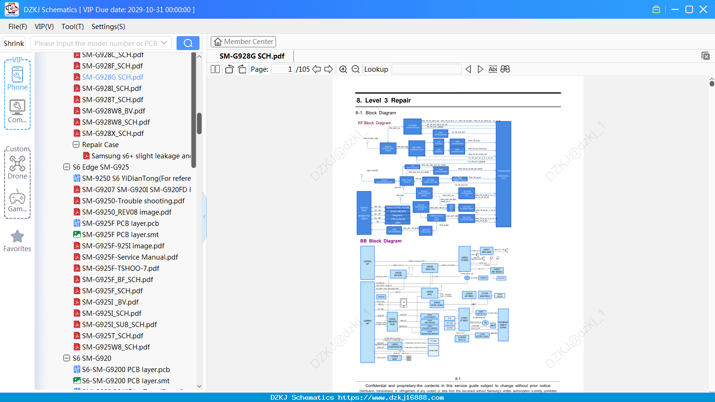Open the dzkj16888.com link in status bar
The height and width of the screenshot is (402, 715).
391,398
